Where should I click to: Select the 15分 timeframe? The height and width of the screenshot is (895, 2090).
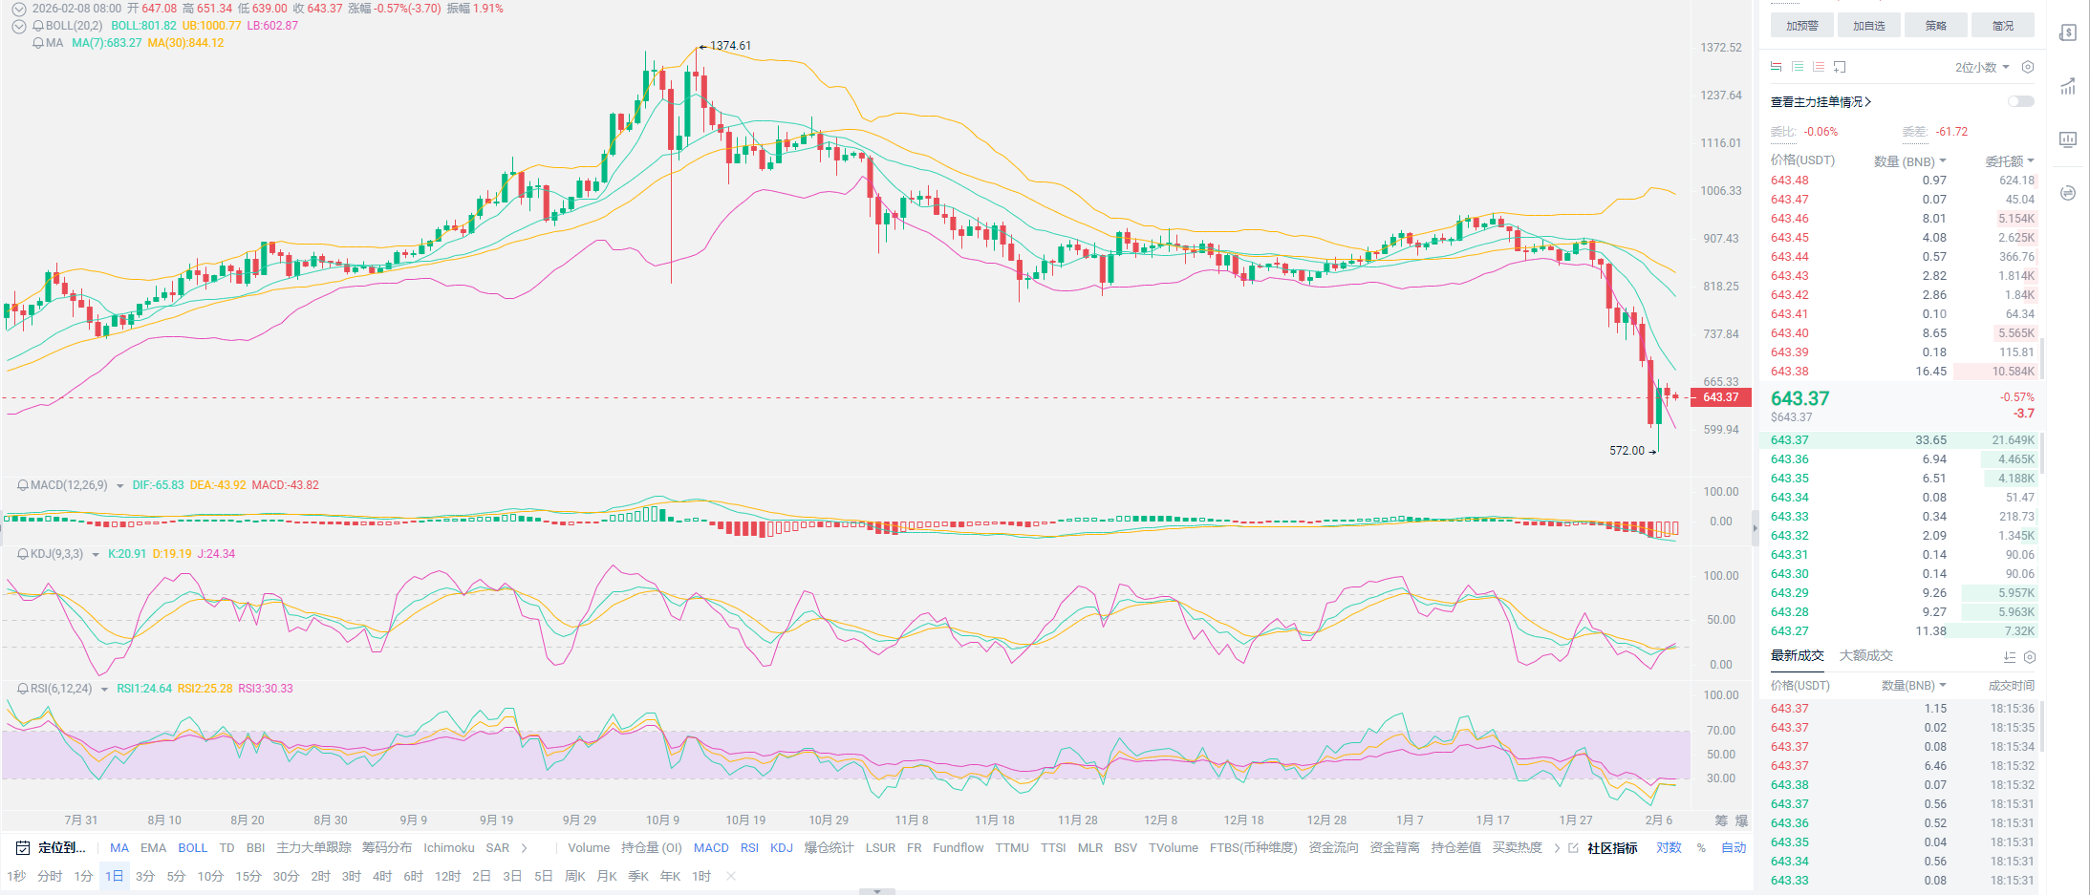pyautogui.click(x=248, y=876)
